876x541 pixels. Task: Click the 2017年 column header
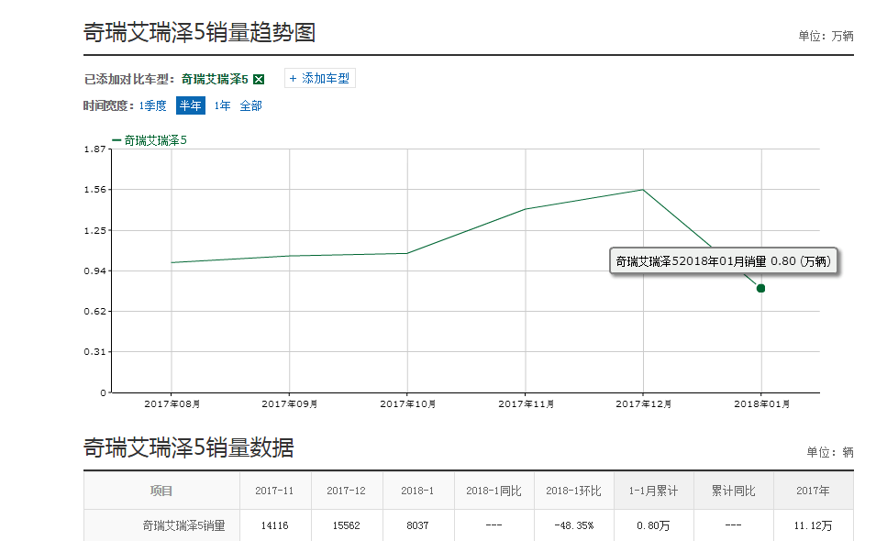(814, 491)
